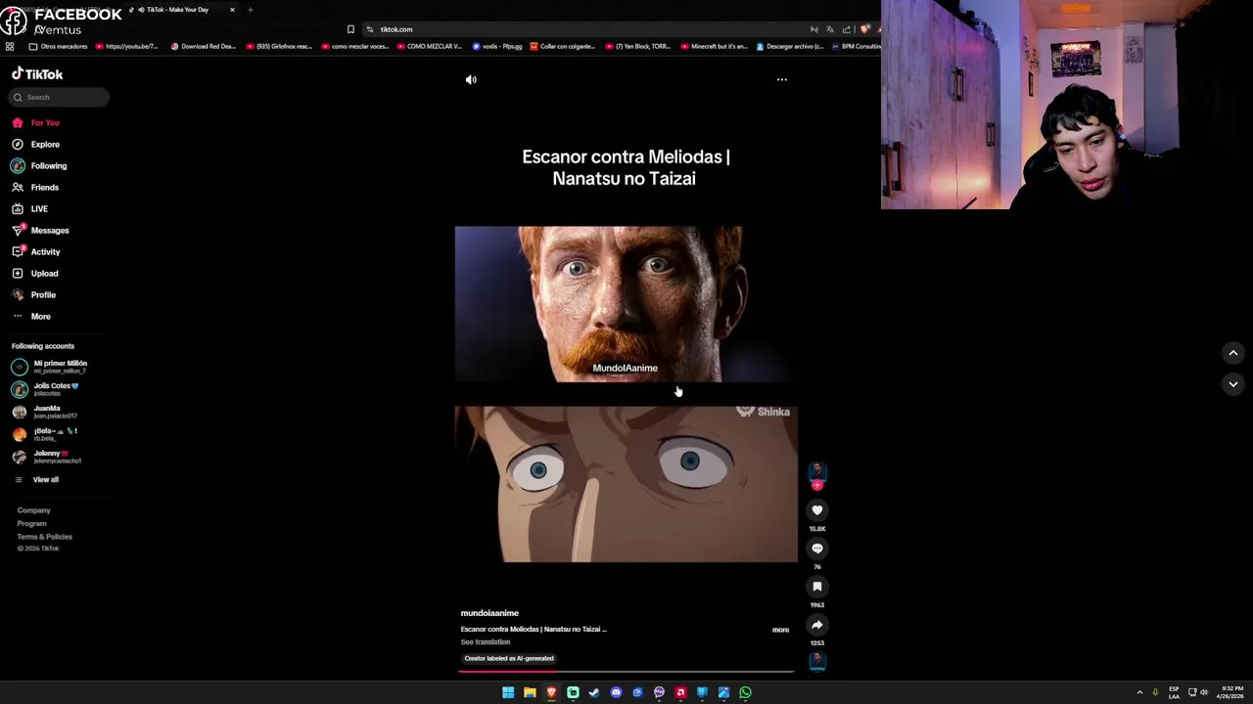Open the For You feed
Image resolution: width=1253 pixels, height=704 pixels.
click(36, 123)
